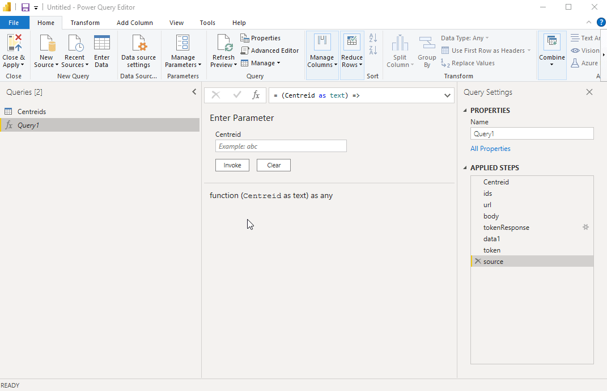The width and height of the screenshot is (607, 391).
Task: Select the Centreids query
Action: (100, 112)
